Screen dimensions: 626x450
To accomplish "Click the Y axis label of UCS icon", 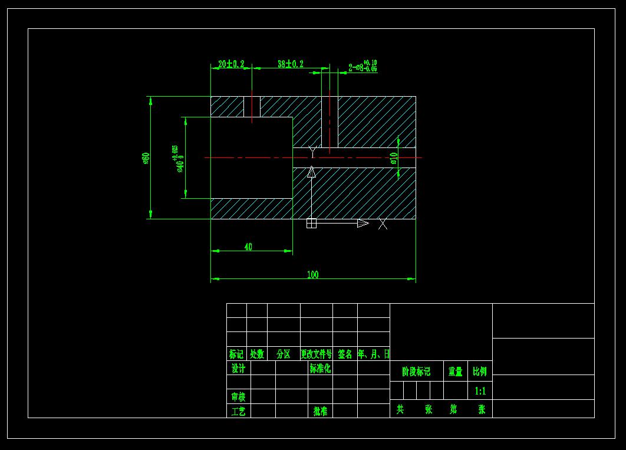I will [313, 152].
